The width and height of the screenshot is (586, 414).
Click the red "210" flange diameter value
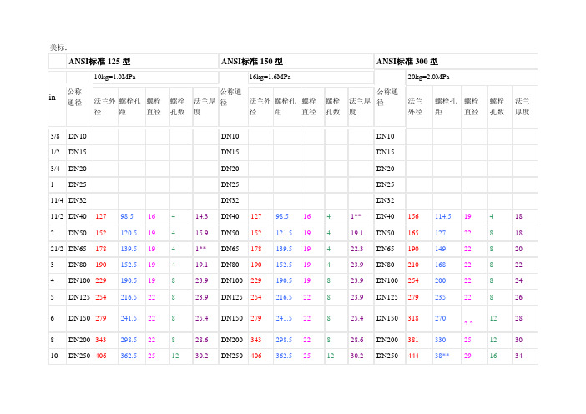(413, 265)
